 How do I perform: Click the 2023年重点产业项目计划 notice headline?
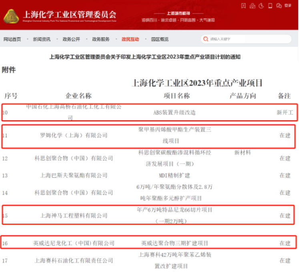(145, 57)
